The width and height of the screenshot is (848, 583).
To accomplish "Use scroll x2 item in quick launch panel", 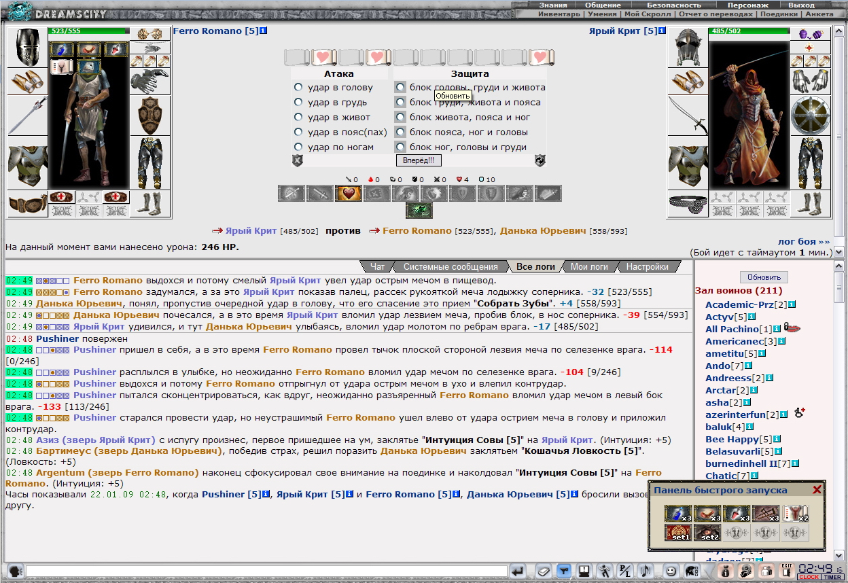I will tap(794, 514).
